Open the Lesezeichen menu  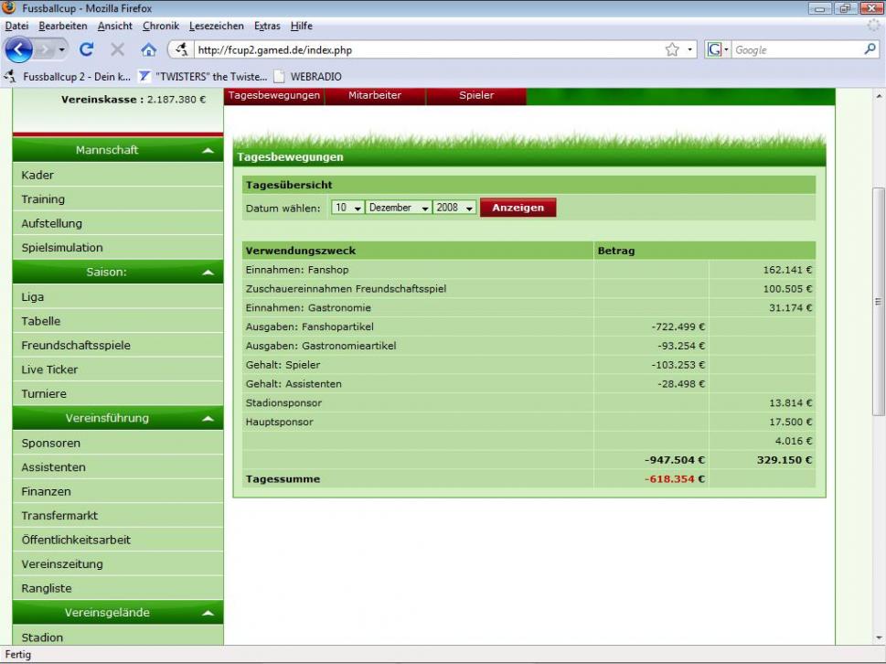pyautogui.click(x=216, y=26)
